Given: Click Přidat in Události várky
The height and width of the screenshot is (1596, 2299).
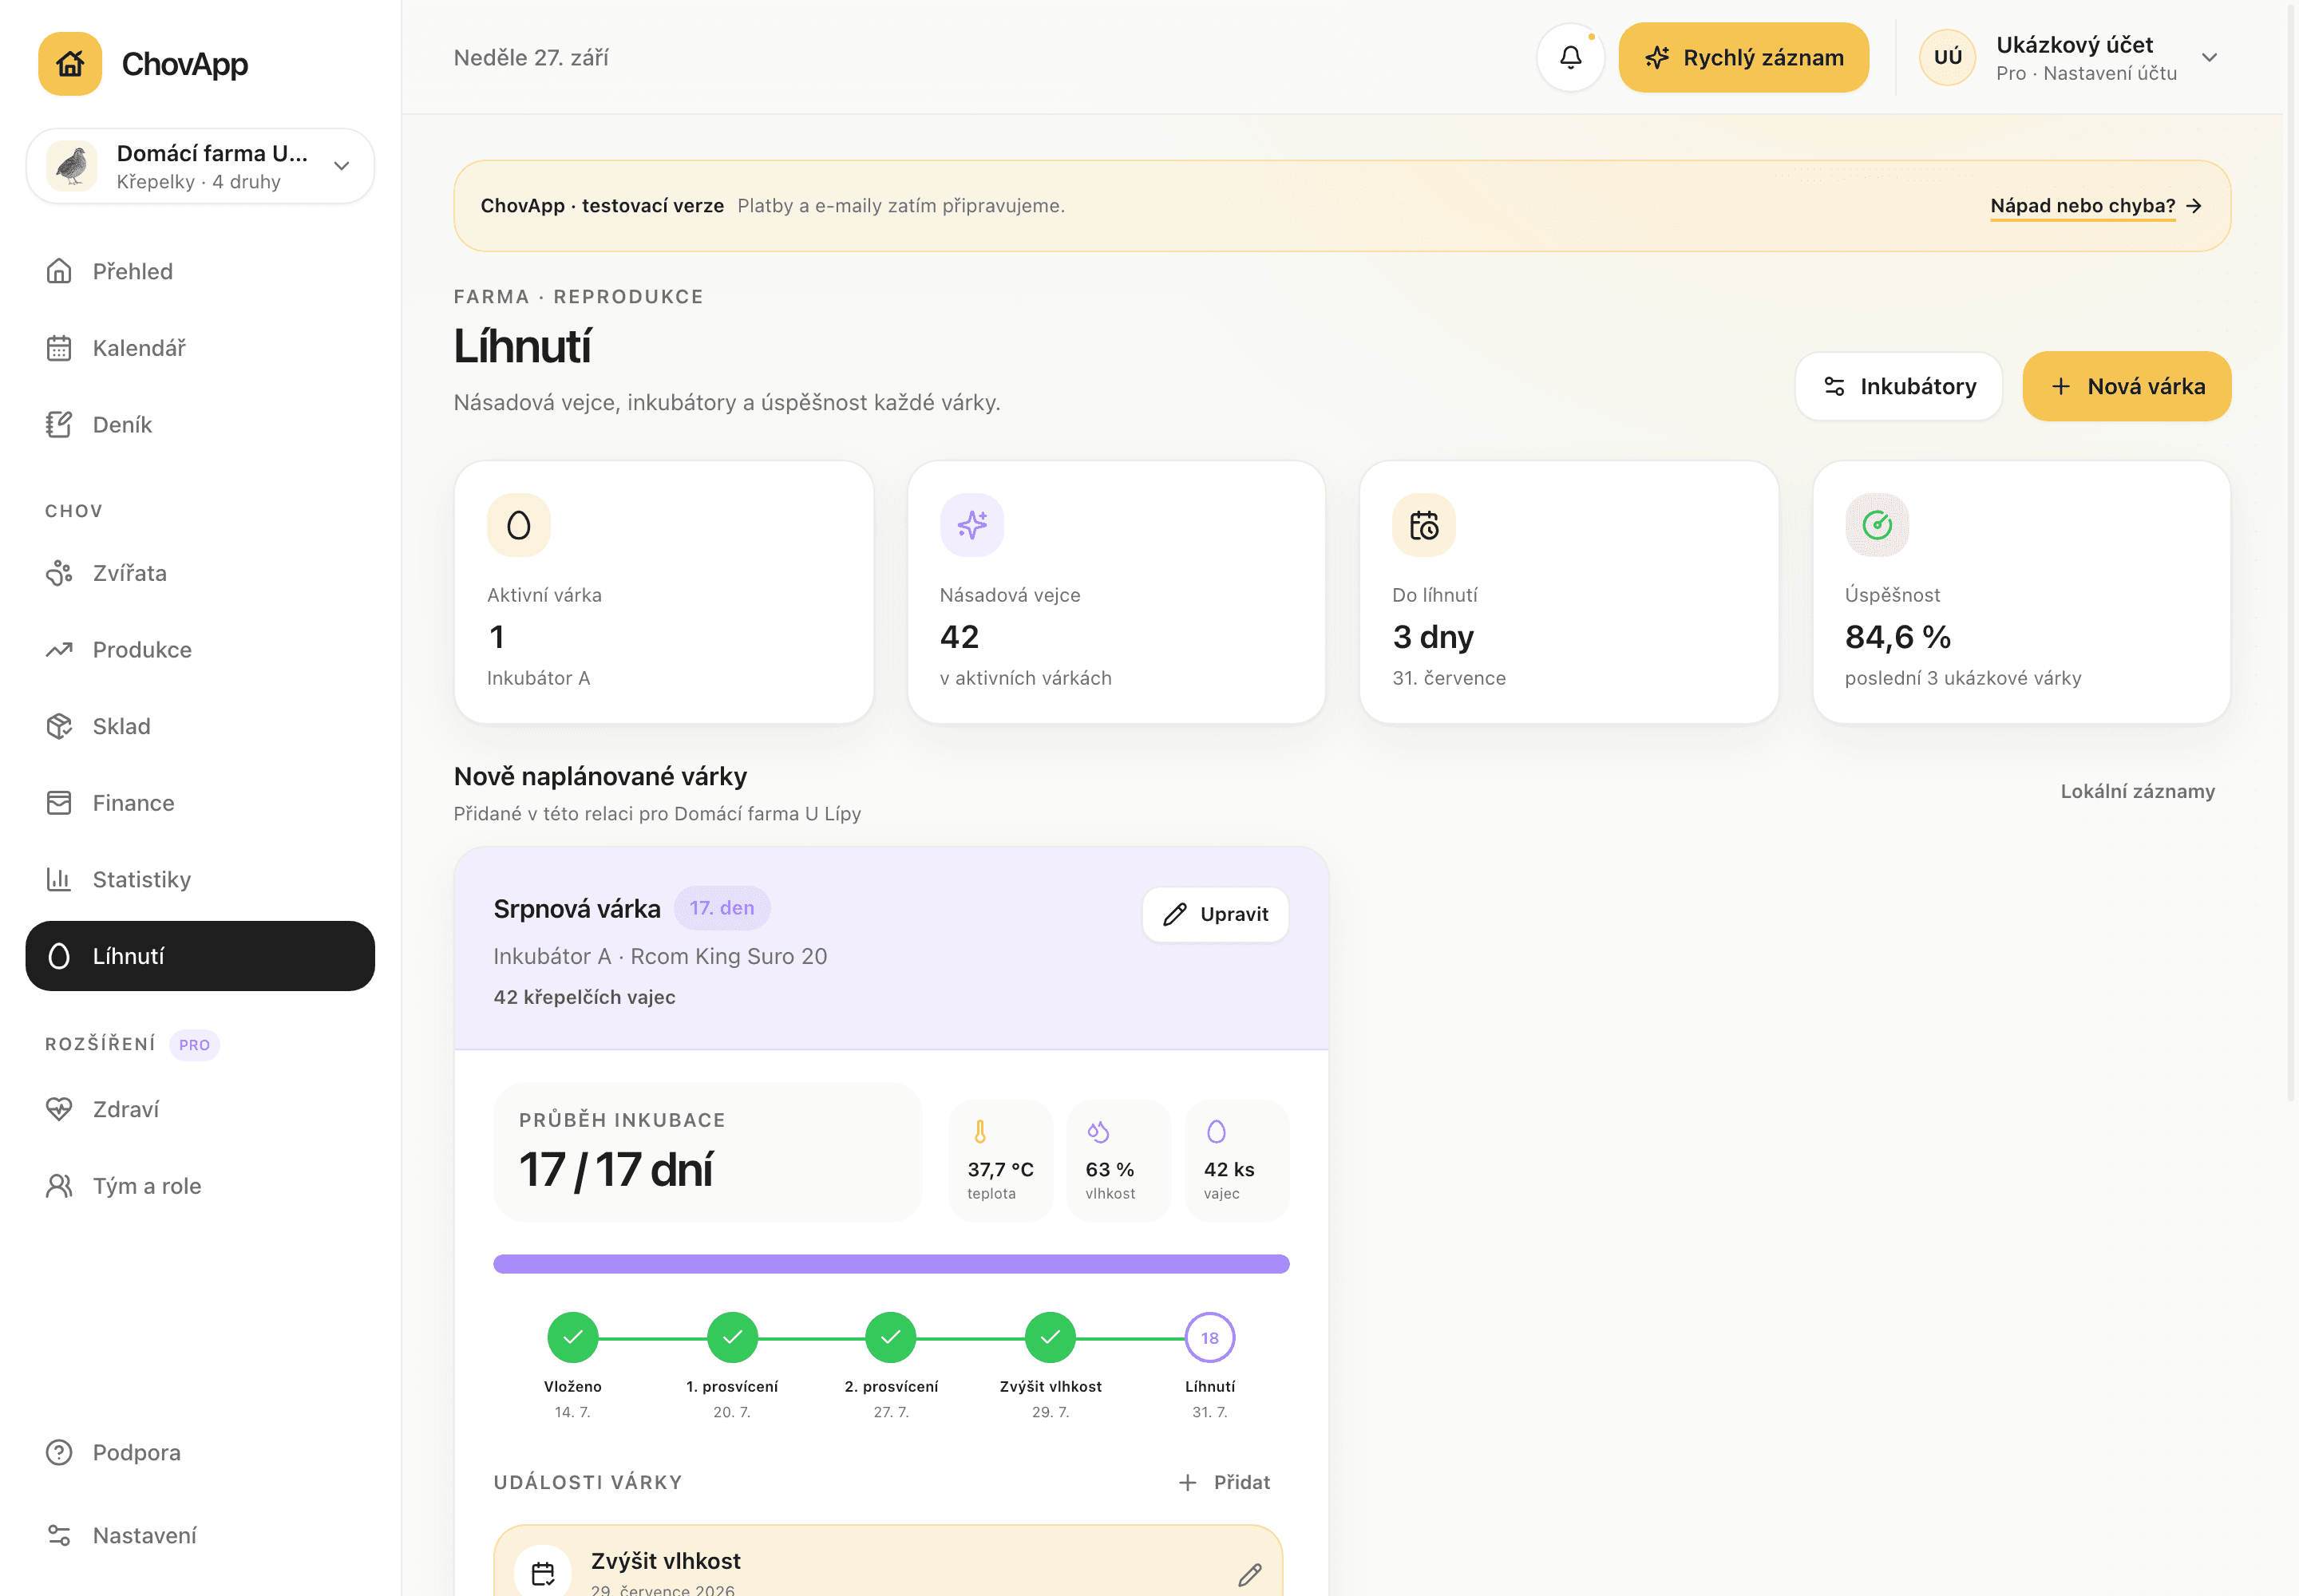Looking at the screenshot, I should tap(1225, 1482).
